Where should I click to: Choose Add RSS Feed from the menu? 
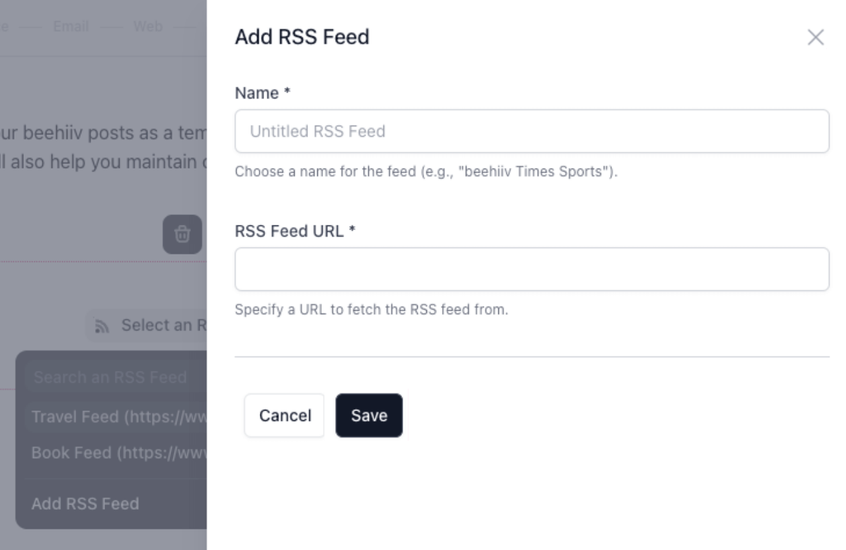pos(84,504)
